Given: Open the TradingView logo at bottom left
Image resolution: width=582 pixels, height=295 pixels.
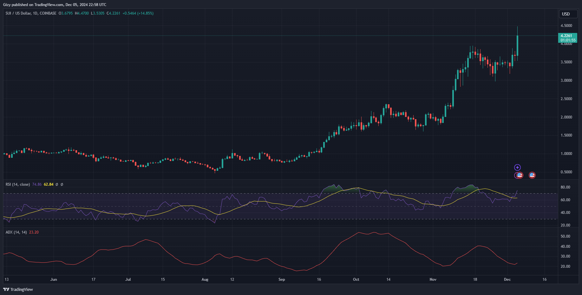Looking at the screenshot, I should click(18, 289).
